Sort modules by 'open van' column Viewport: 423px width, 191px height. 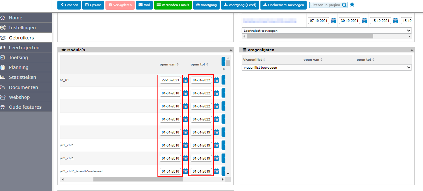[169, 65]
